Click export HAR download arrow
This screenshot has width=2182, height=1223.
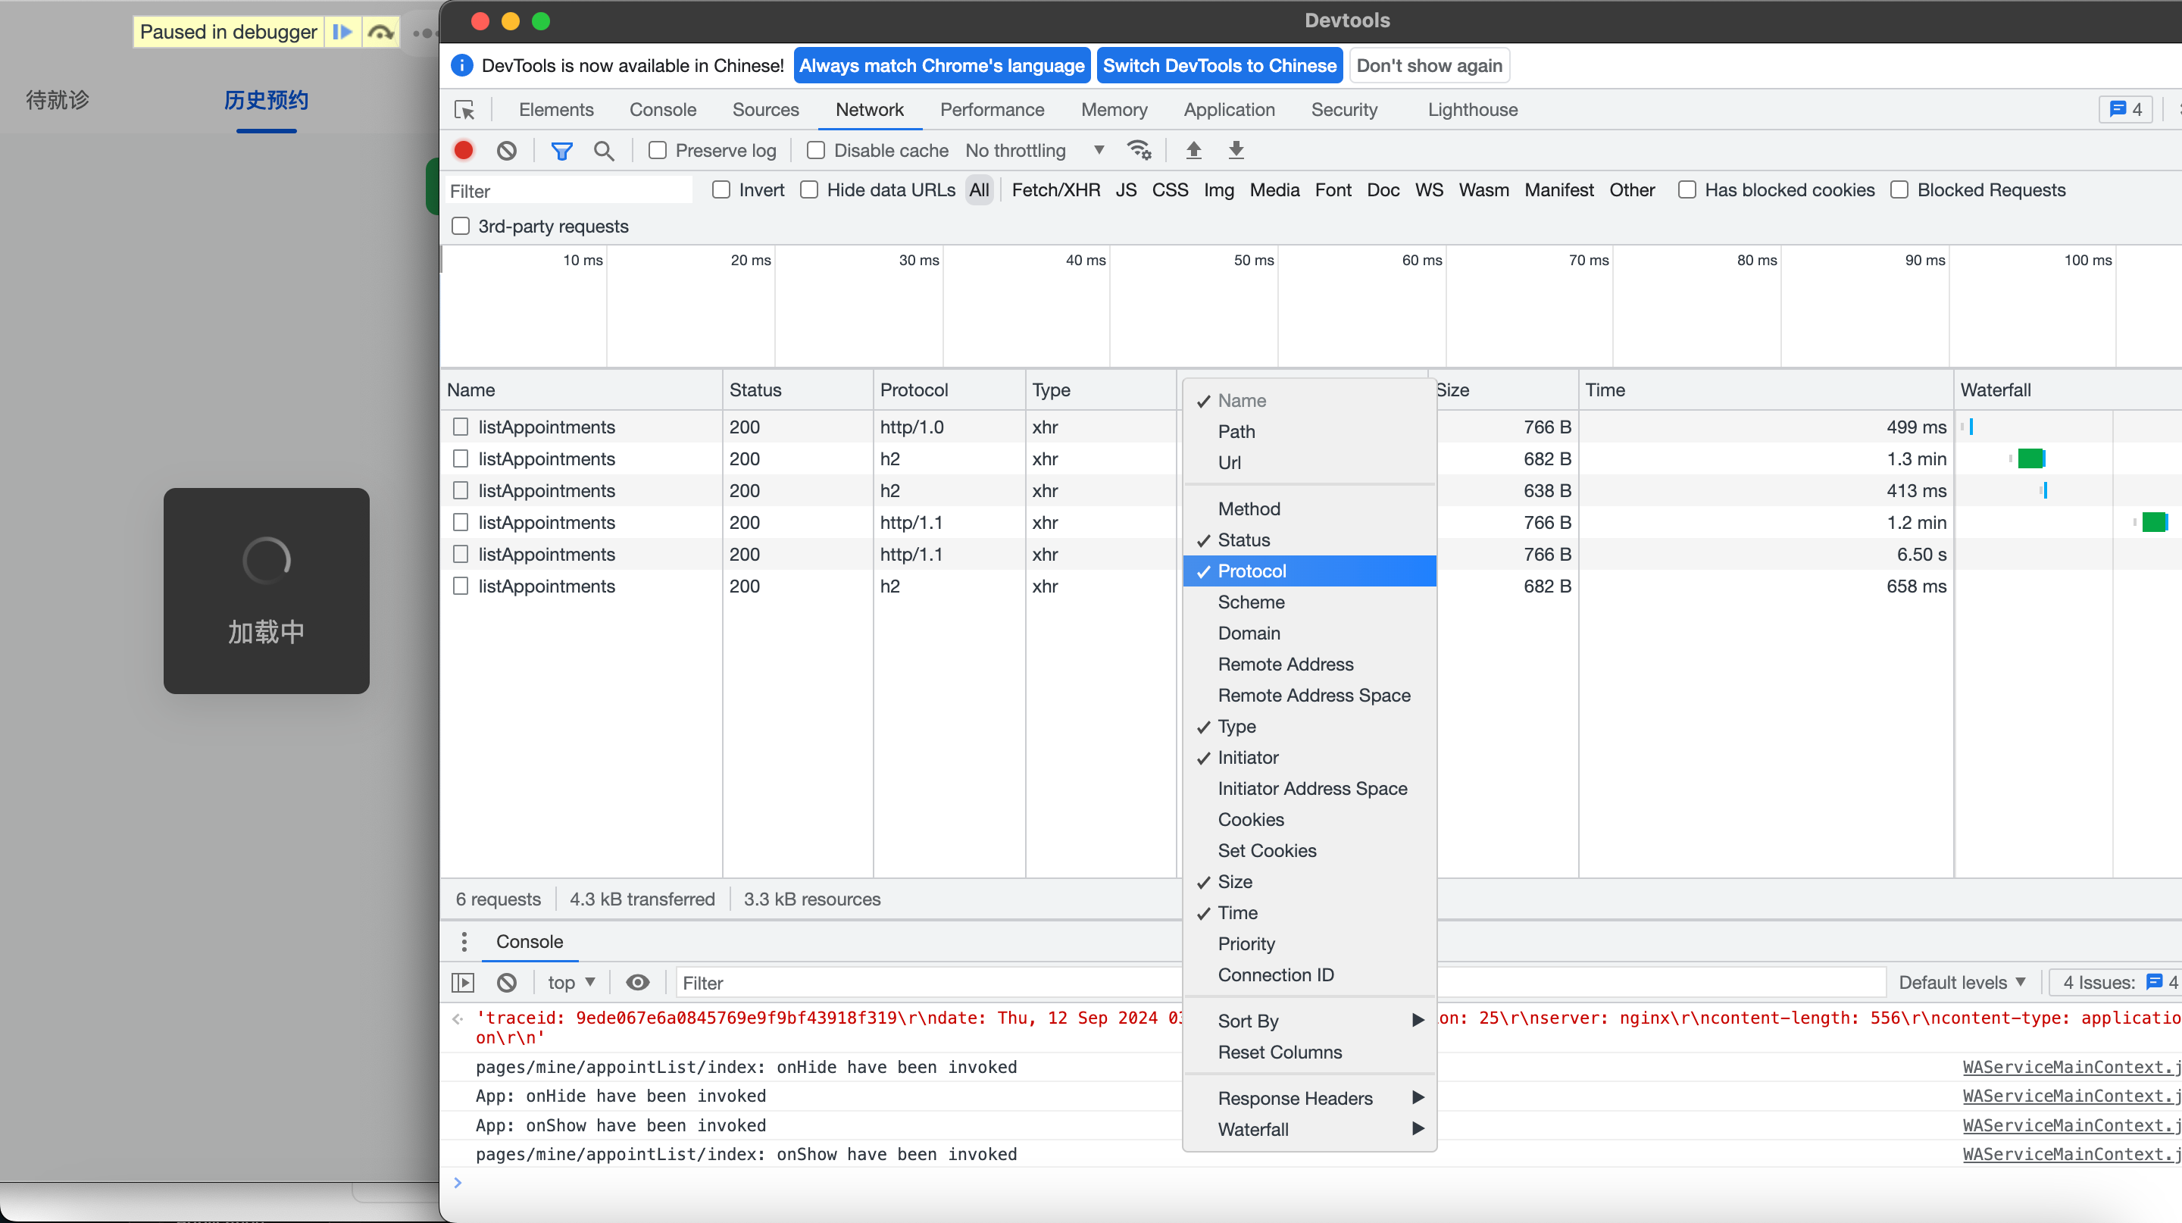coord(1236,151)
